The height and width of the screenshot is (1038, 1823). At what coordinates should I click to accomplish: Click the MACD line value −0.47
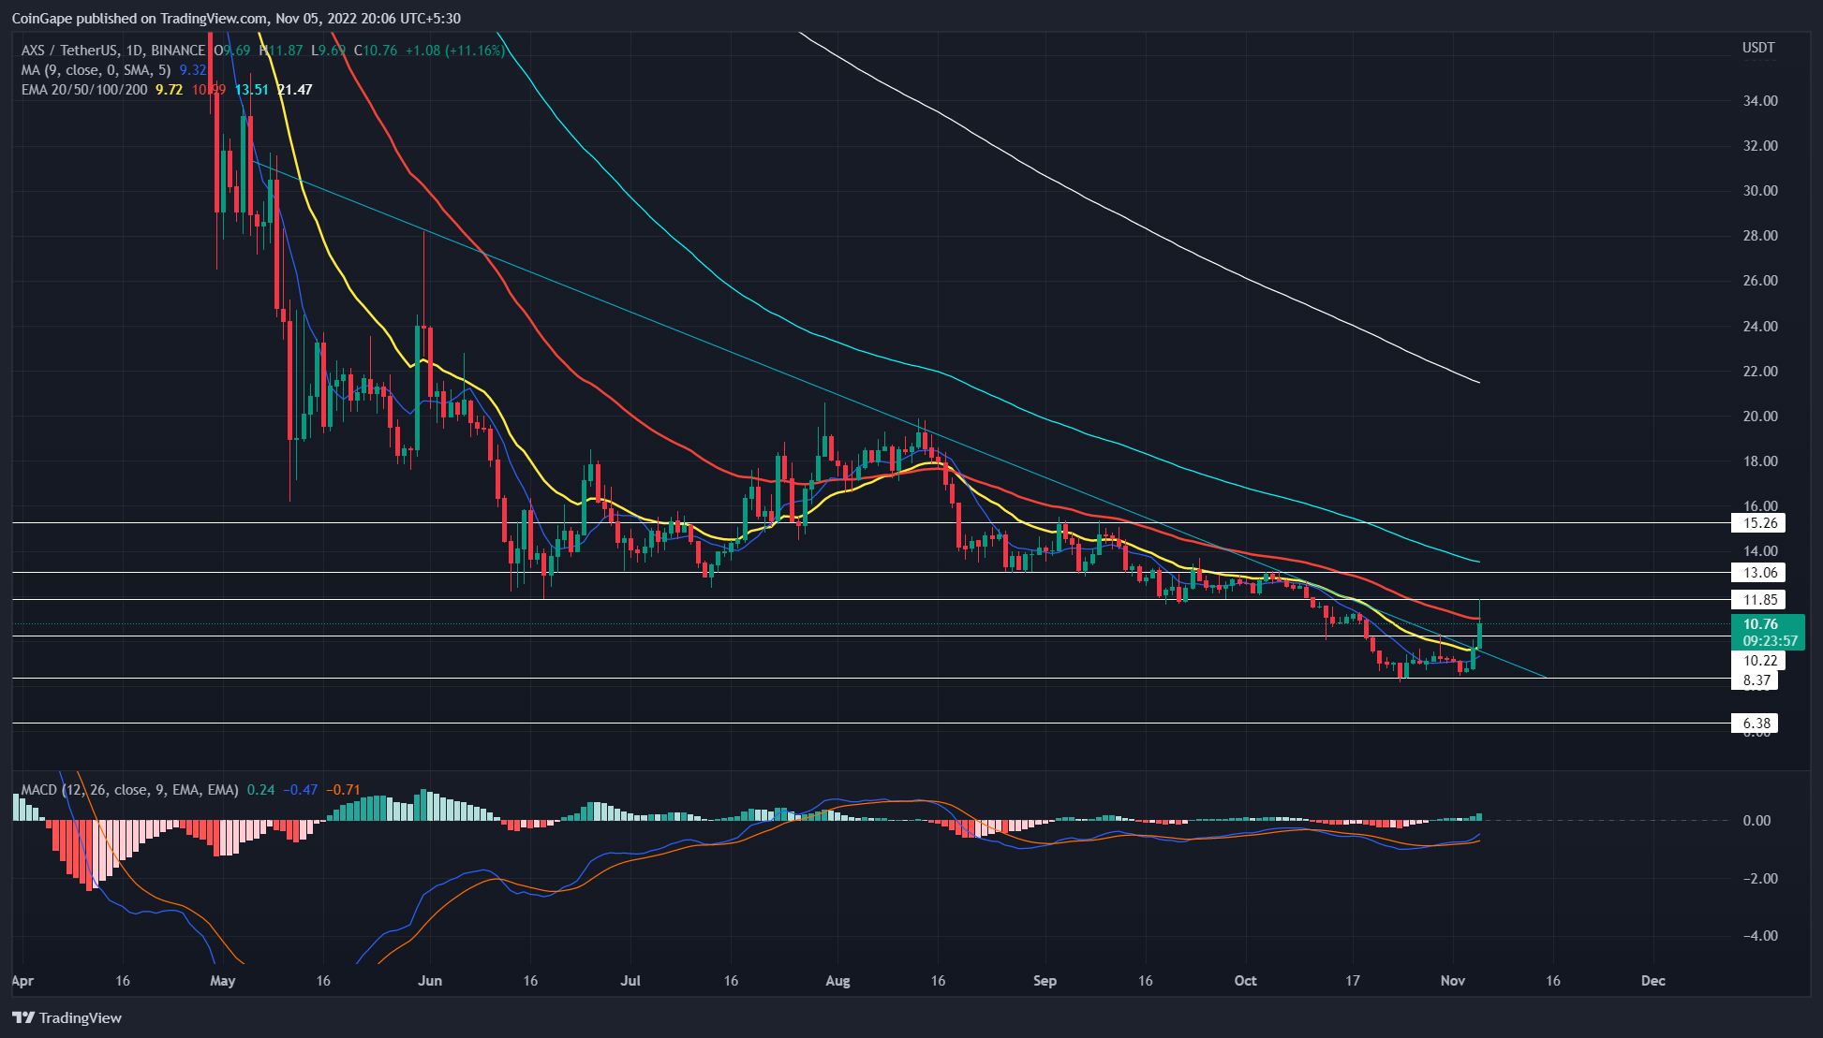click(300, 790)
